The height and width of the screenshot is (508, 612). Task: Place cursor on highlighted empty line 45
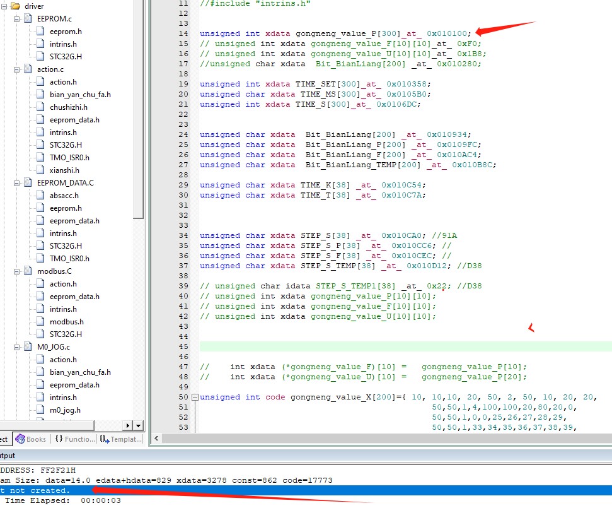(x=405, y=346)
